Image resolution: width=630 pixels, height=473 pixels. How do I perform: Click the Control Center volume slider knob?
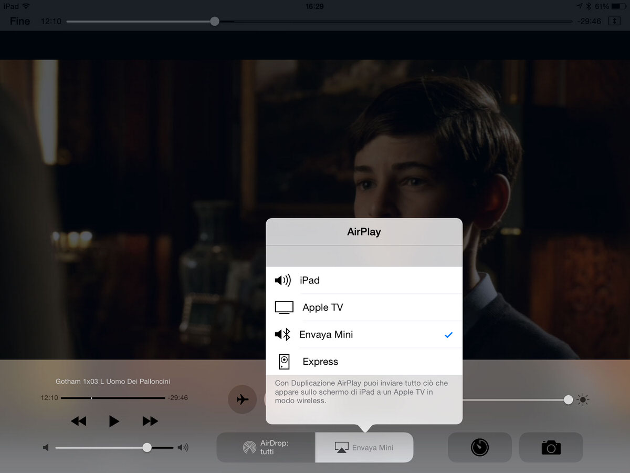147,447
